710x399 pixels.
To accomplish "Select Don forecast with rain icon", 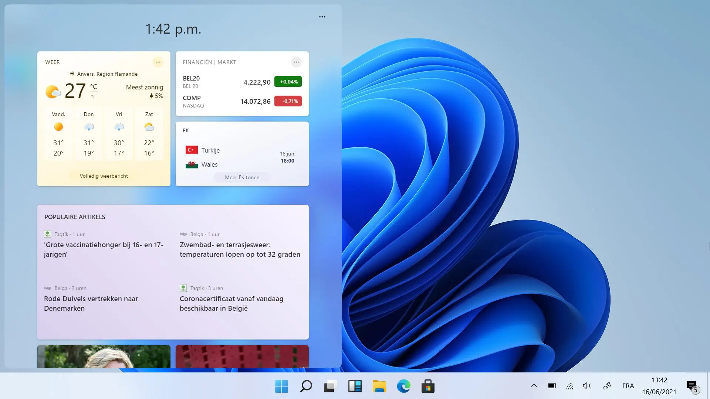I will (89, 134).
